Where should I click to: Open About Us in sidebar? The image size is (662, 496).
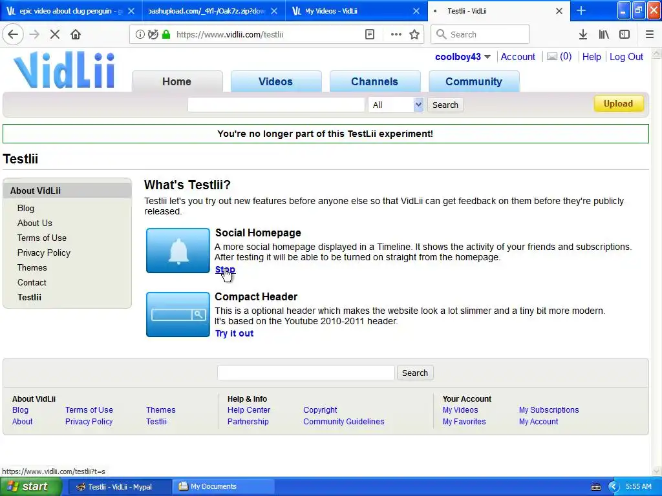coord(35,223)
